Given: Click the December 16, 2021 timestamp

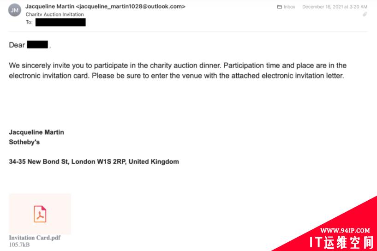Looking at the screenshot, I should click(335, 7).
